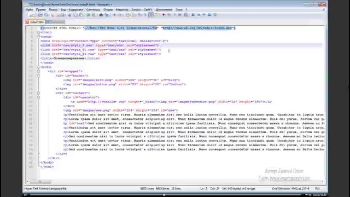Open the Окна menu
This screenshot has height=197, width=350.
[179, 10]
